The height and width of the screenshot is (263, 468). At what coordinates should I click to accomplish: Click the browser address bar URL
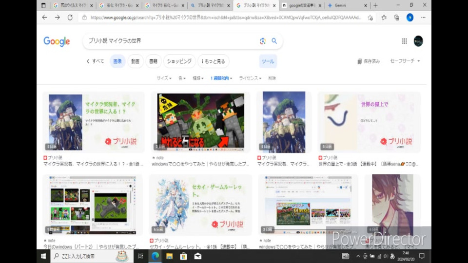pos(226,18)
